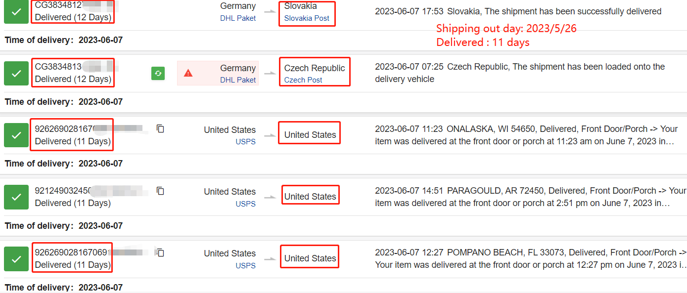This screenshot has height=293, width=687.
Task: Click green checkmark of the ONALASKA shipment
Action: pos(16,135)
